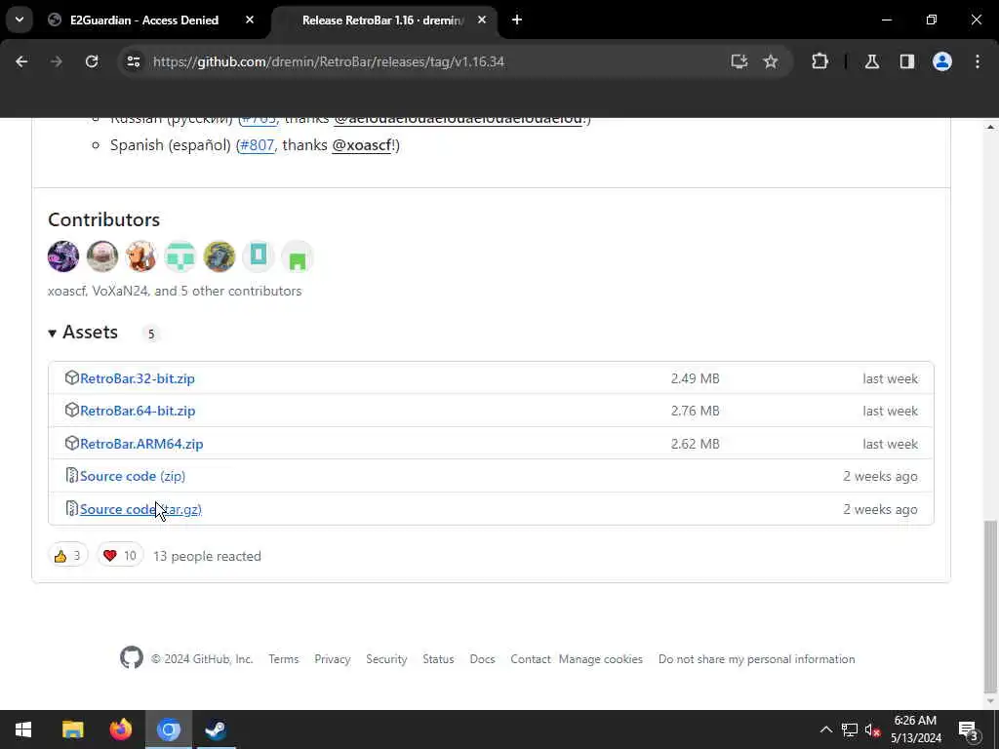
Task: Open site information icon in address bar
Action: pyautogui.click(x=133, y=61)
